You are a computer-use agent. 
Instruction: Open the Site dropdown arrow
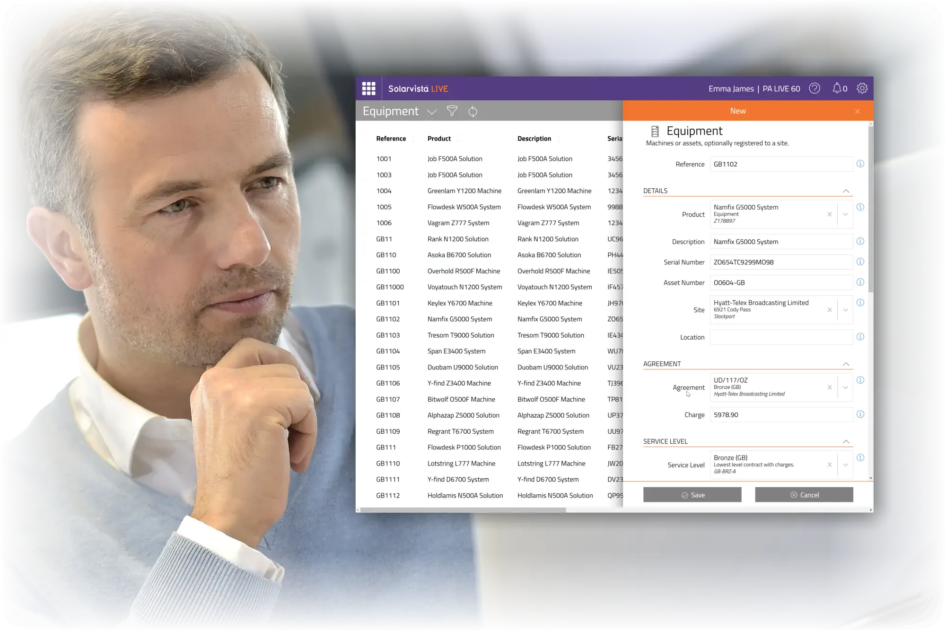click(845, 310)
